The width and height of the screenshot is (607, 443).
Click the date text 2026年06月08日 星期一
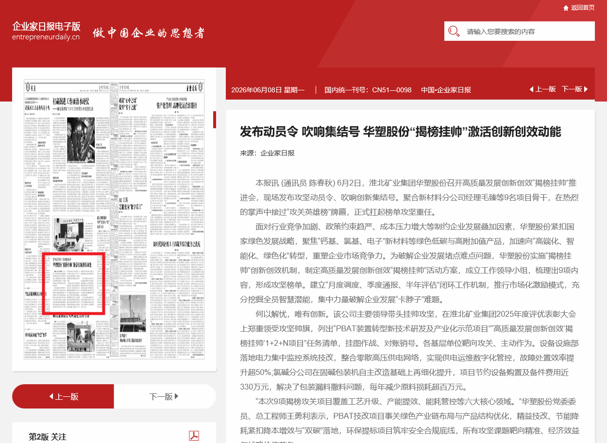pos(268,90)
